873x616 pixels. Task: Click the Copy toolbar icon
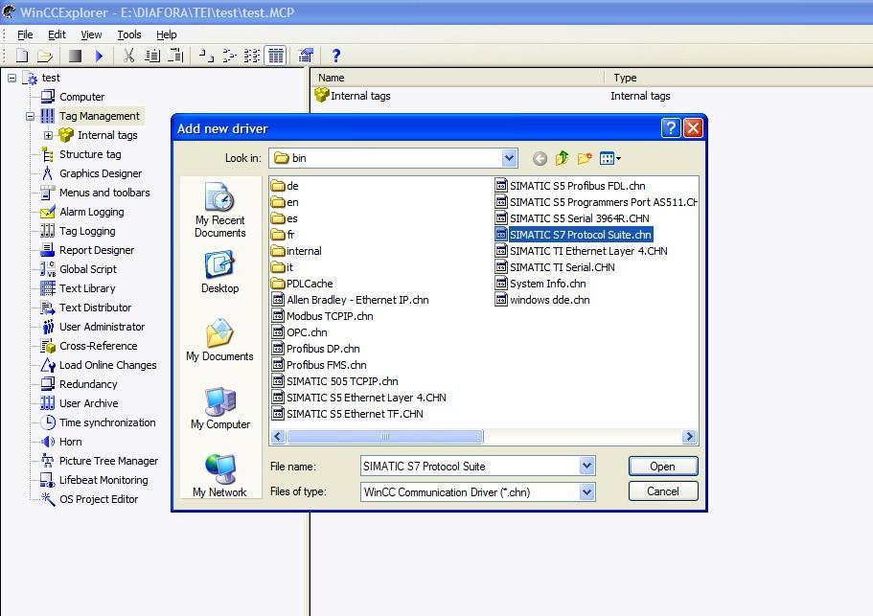152,56
